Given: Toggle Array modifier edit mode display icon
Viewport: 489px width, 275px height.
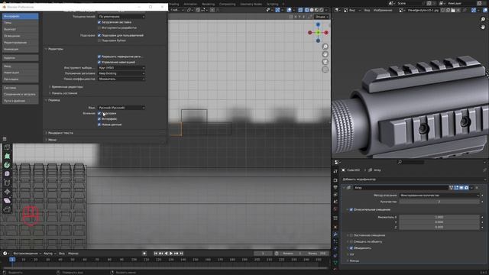Looking at the screenshot, I should coord(456,188).
